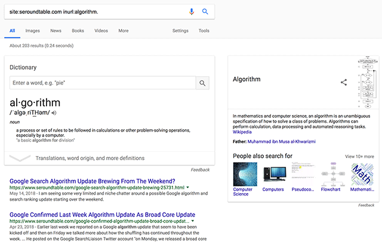Screen dimensions: 382x243
Task: Switch to the News tab
Action: [x=56, y=30]
